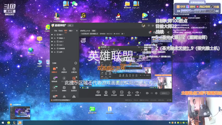Add a 多媒体 multimedia source
Viewport: 222px width, 125px height.
122,93
